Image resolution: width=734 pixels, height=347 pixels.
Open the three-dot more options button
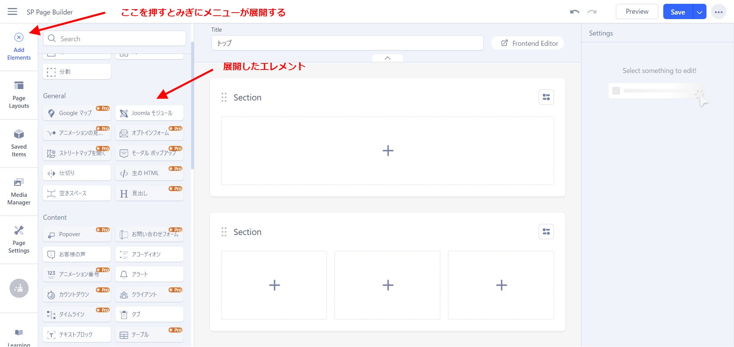[x=718, y=12]
